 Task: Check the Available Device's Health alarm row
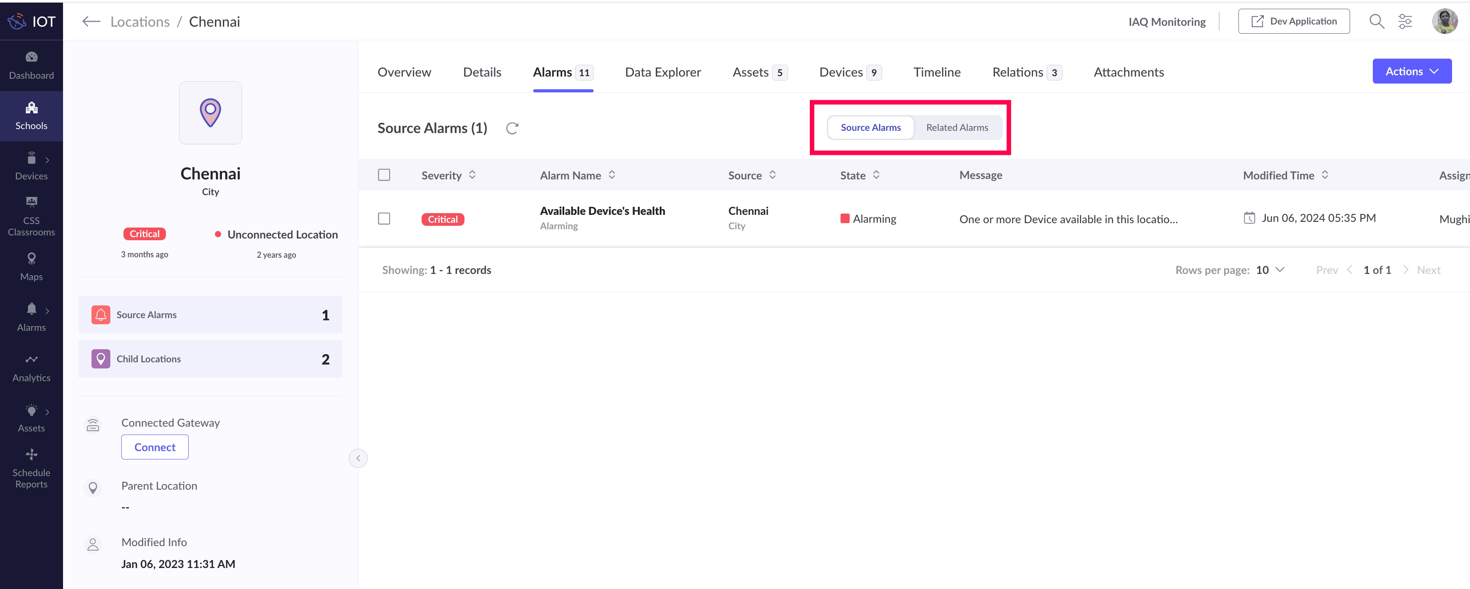(384, 219)
